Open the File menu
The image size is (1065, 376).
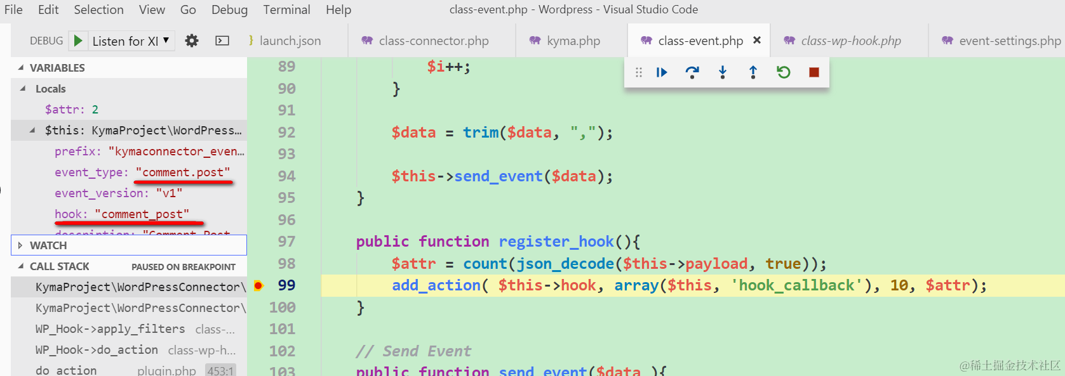[x=13, y=10]
